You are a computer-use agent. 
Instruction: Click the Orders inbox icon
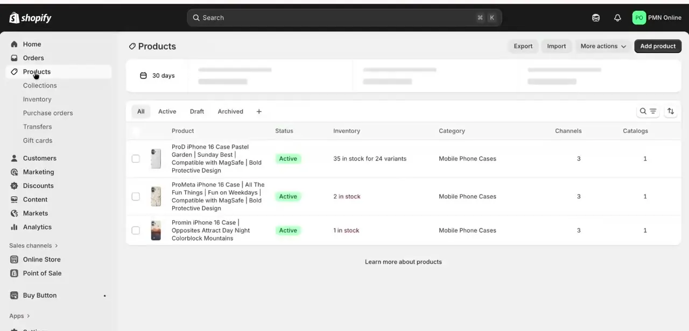click(x=15, y=58)
